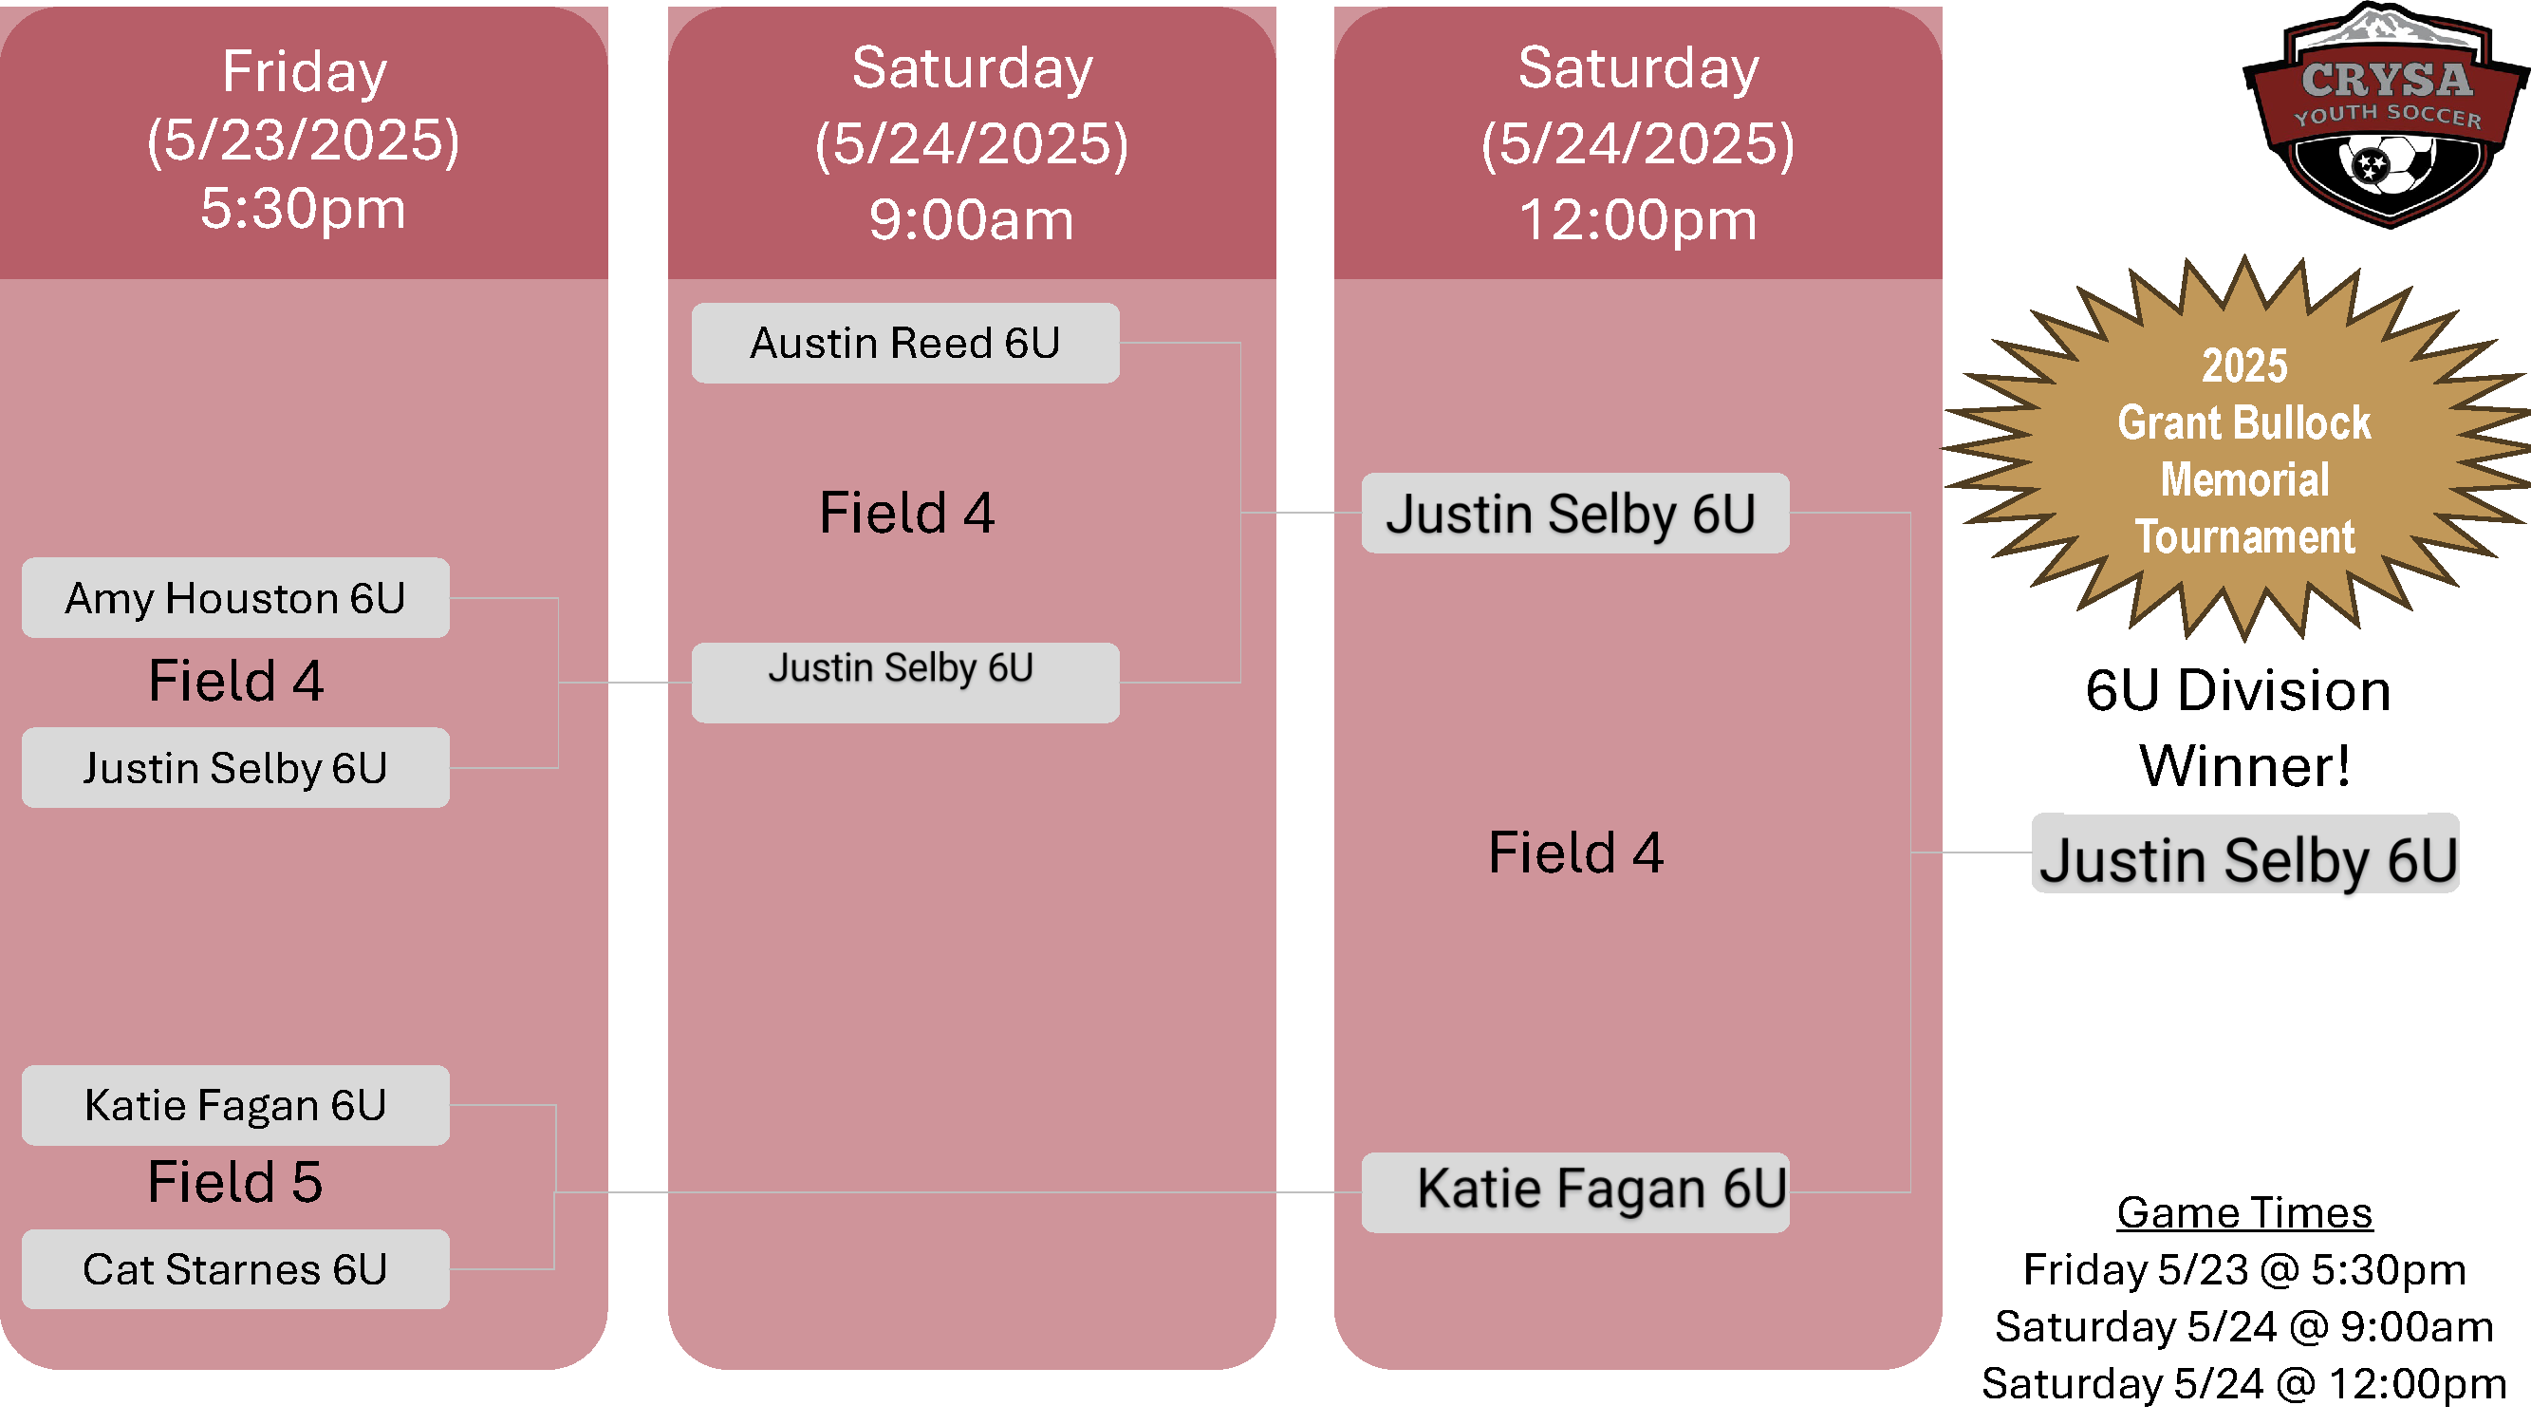Click the Friday 5/23/2025 5:30pm header
This screenshot has height=1424, width=2531.
[304, 142]
